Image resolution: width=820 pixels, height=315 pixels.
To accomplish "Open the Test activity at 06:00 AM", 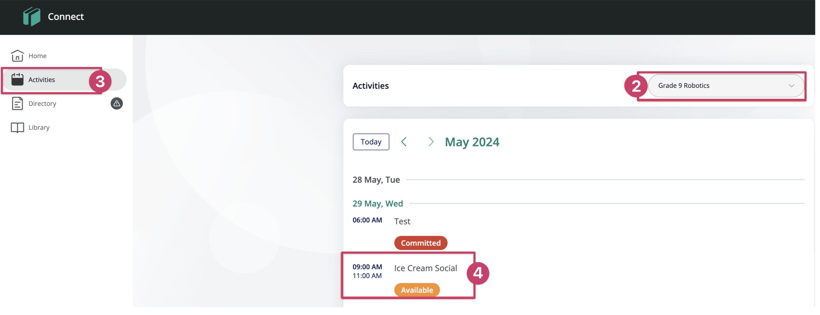I will [402, 221].
